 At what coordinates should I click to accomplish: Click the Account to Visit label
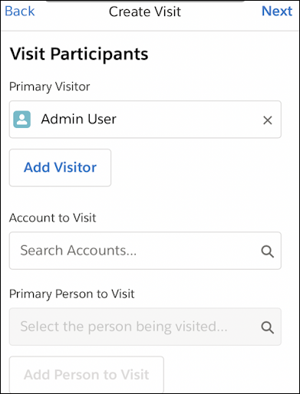click(x=53, y=218)
